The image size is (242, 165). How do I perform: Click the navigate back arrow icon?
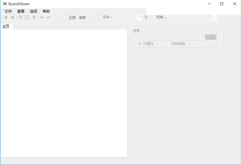41,17
